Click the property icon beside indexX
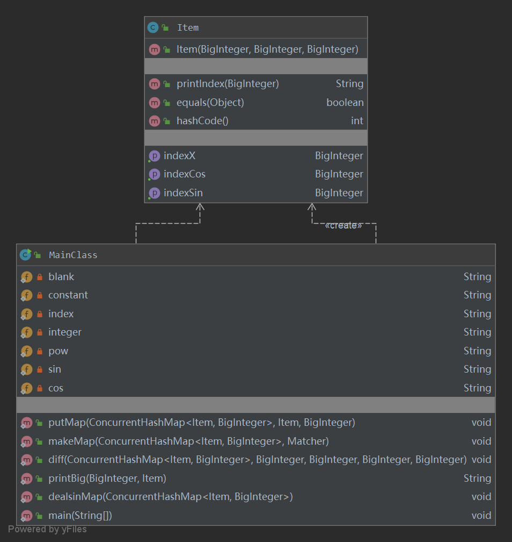The width and height of the screenshot is (512, 542). [x=155, y=156]
